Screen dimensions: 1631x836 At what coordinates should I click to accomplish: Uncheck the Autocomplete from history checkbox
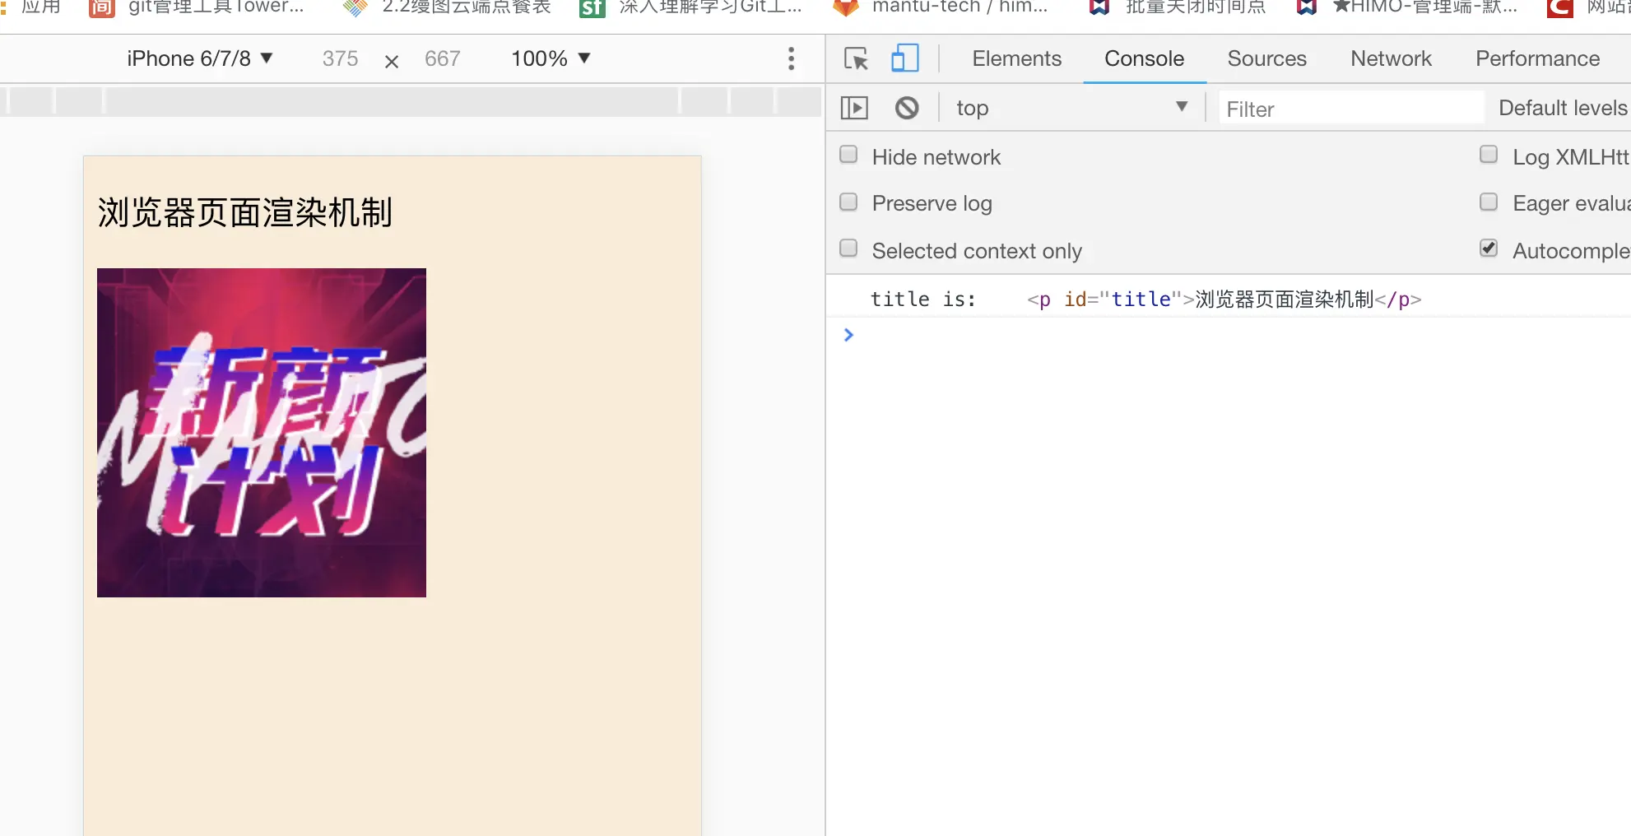[1489, 248]
